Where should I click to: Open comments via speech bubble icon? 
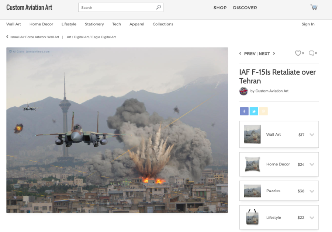pyautogui.click(x=311, y=53)
